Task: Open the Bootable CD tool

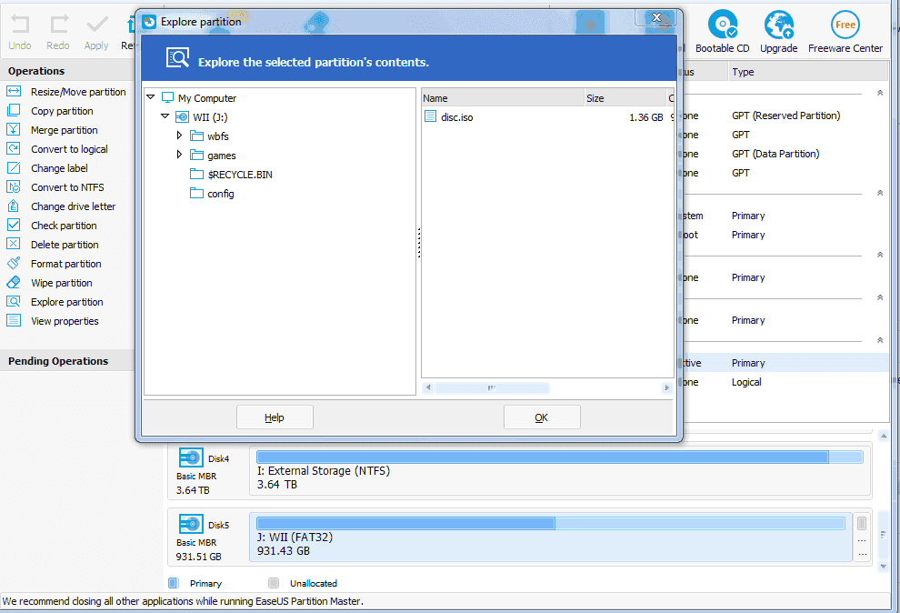Action: tap(722, 32)
